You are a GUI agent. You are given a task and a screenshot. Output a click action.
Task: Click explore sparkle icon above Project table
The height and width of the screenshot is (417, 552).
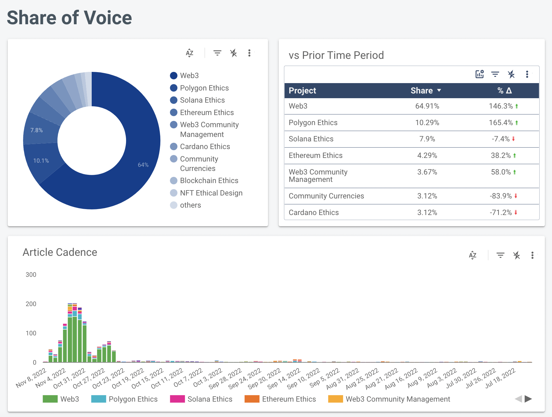(x=511, y=74)
